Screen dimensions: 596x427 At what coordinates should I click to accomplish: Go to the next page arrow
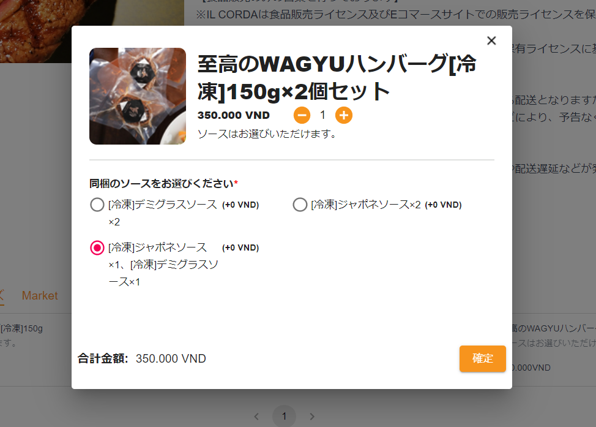pyautogui.click(x=312, y=417)
